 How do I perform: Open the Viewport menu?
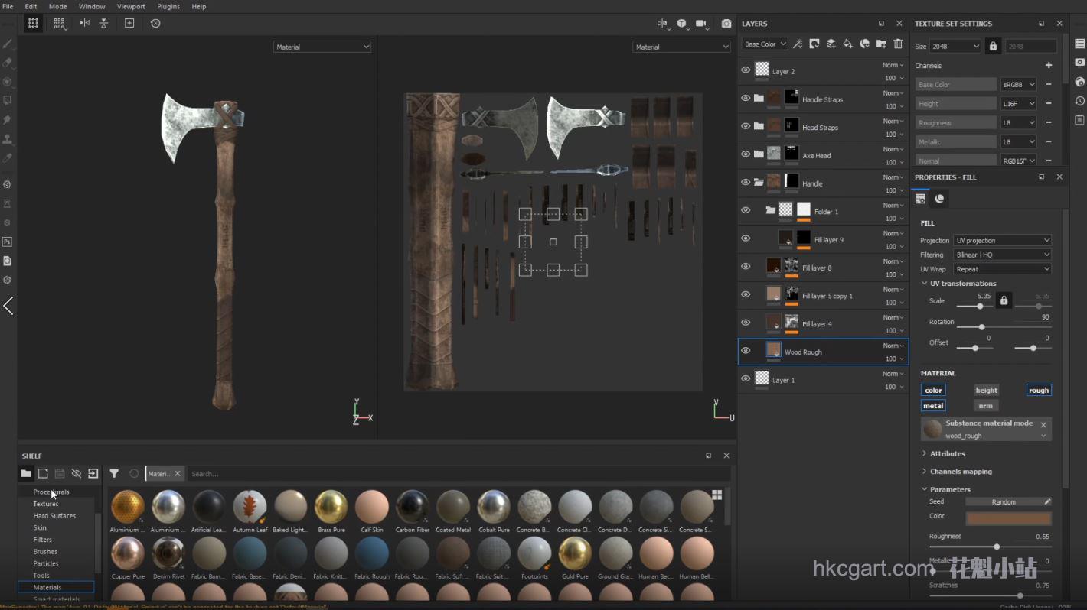tap(131, 6)
